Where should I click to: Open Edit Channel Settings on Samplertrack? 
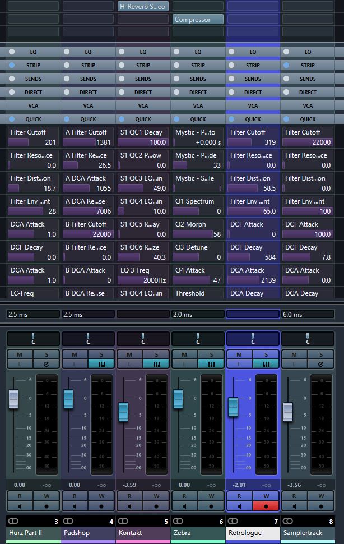coord(322,364)
